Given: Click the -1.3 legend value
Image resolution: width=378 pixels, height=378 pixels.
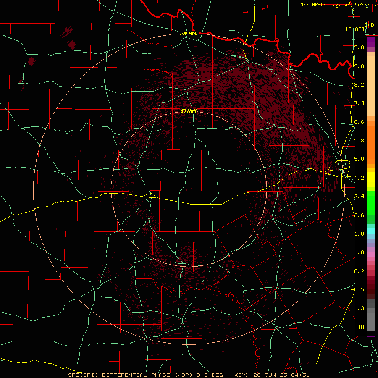Looking at the screenshot, I should tap(357, 308).
